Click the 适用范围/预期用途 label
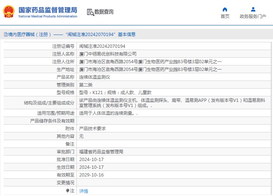The height and width of the screenshot is (196, 273). pyautogui.click(x=56, y=113)
